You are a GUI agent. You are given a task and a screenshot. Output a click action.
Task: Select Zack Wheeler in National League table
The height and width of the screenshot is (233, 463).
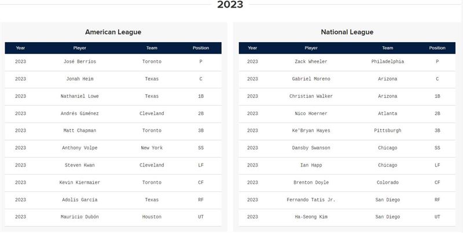coord(311,62)
